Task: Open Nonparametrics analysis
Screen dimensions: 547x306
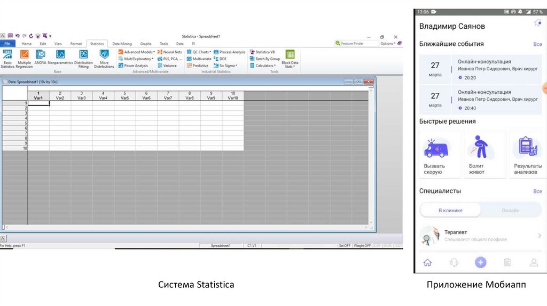Action: pos(60,58)
